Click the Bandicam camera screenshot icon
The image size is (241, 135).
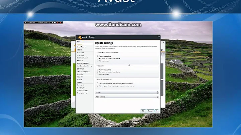pos(55,22)
